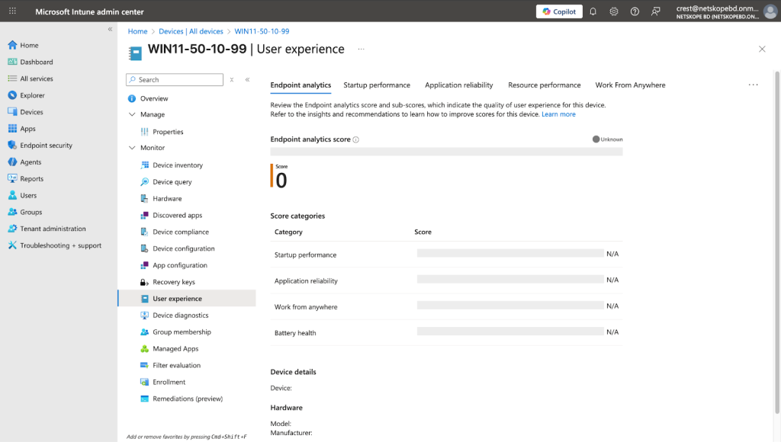Viewport: 781px width, 442px height.
Task: Switch to the Work From Anywhere tab
Action: point(630,85)
